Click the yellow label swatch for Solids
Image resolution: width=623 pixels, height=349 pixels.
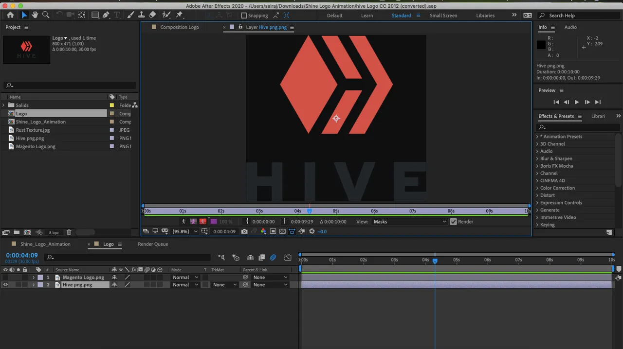(x=112, y=105)
